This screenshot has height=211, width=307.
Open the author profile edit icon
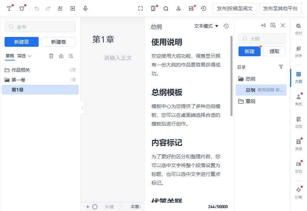(178, 8)
